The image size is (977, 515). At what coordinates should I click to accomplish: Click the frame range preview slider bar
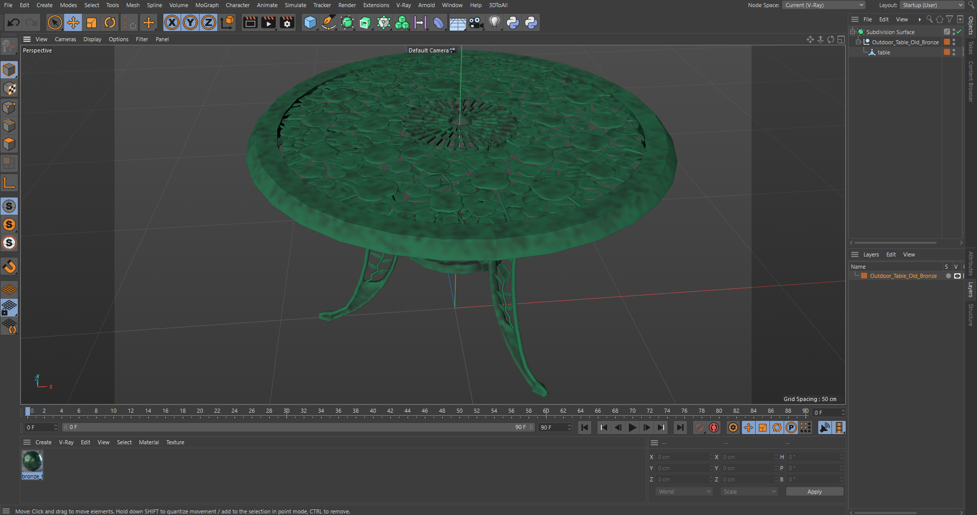(299, 427)
